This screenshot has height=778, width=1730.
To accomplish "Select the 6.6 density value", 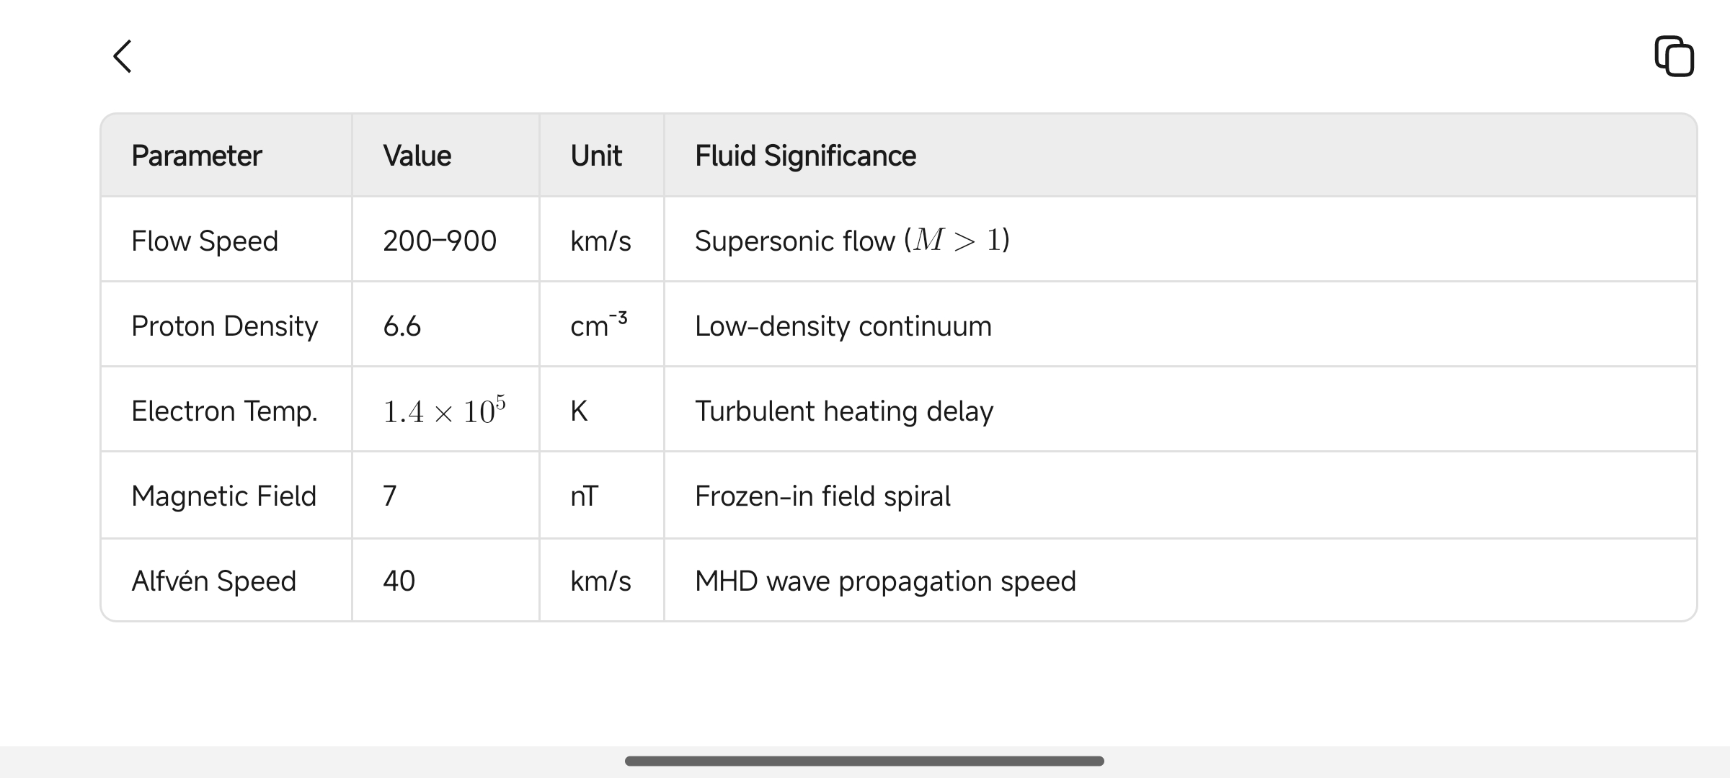I will pos(402,326).
